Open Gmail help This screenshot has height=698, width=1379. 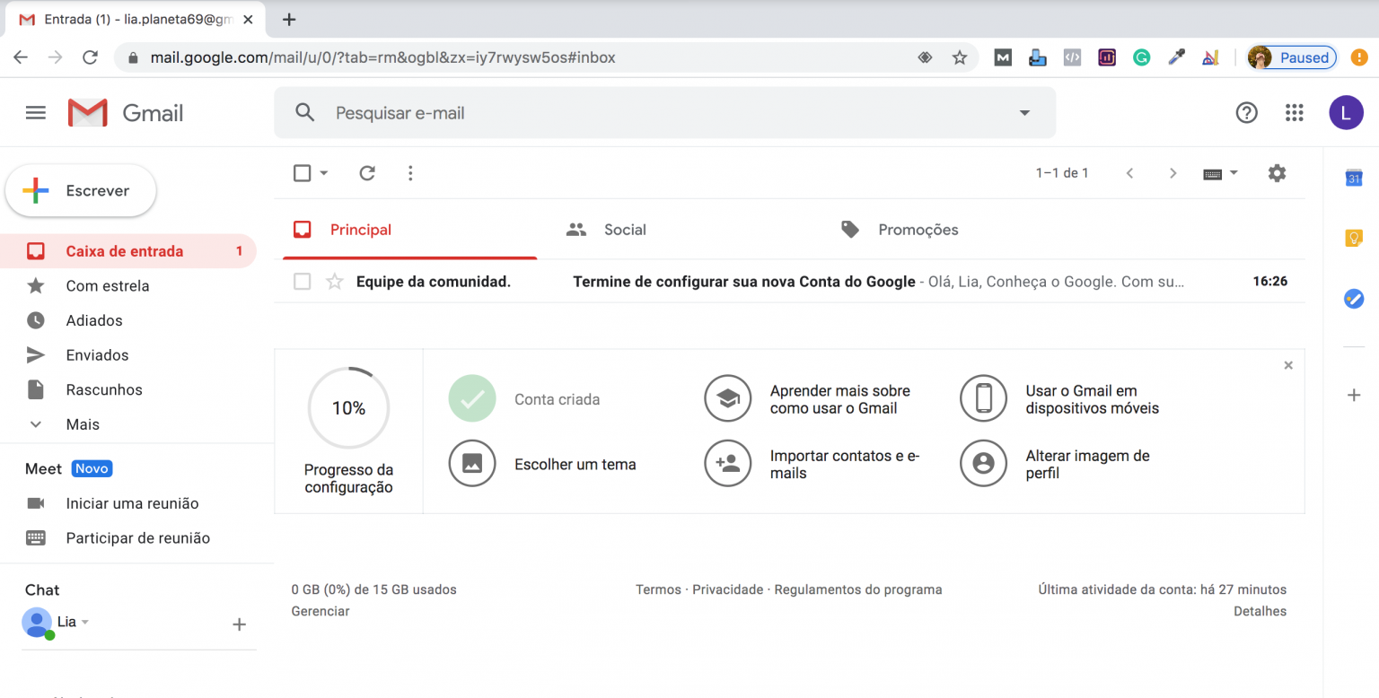[x=1246, y=112]
